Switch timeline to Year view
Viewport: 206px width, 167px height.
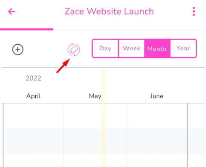pos(183,49)
